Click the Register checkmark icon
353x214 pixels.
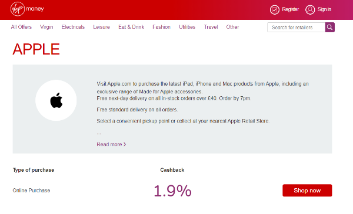(x=274, y=9)
